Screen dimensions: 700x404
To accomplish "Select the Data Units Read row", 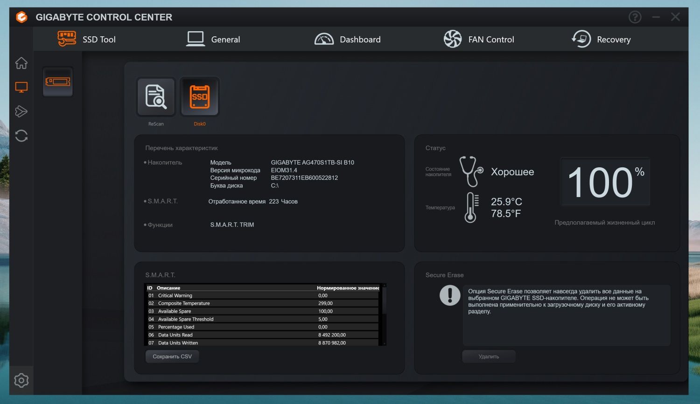I will click(x=263, y=335).
